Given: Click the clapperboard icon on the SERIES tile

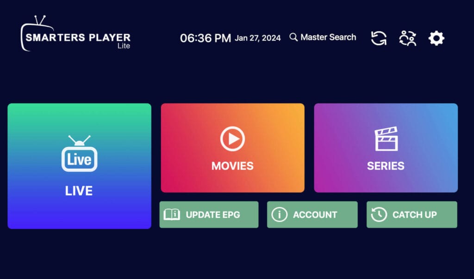Looking at the screenshot, I should [x=386, y=138].
